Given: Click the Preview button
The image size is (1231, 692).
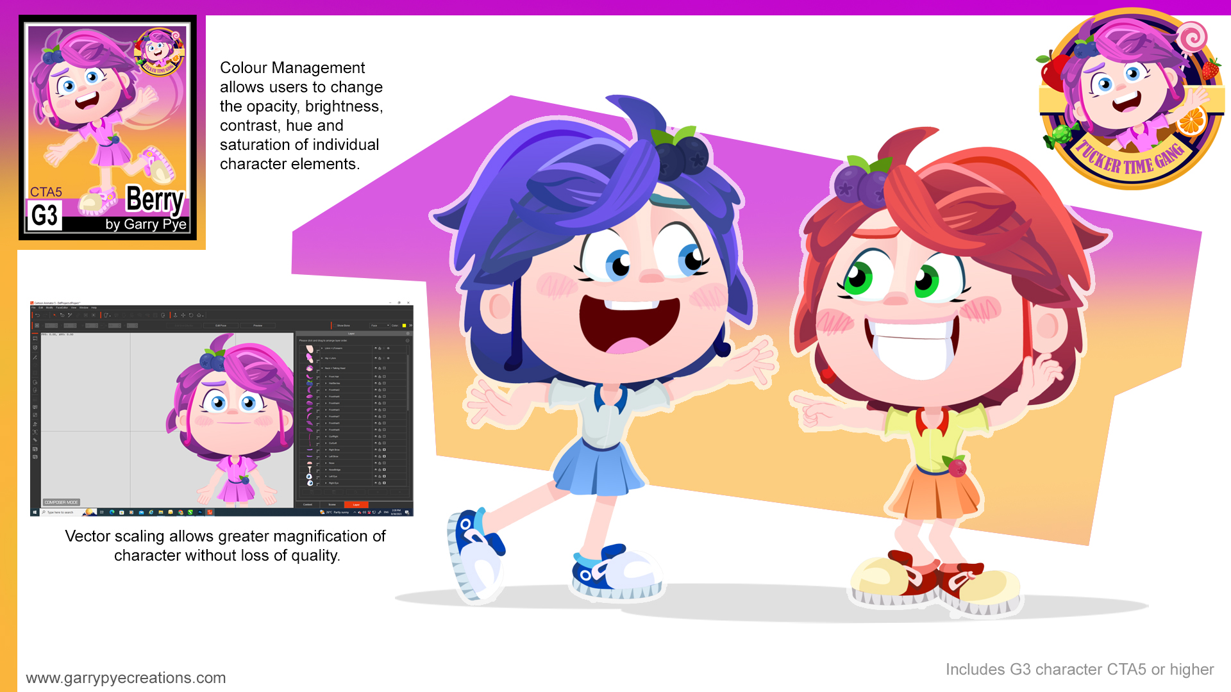Looking at the screenshot, I should [258, 325].
